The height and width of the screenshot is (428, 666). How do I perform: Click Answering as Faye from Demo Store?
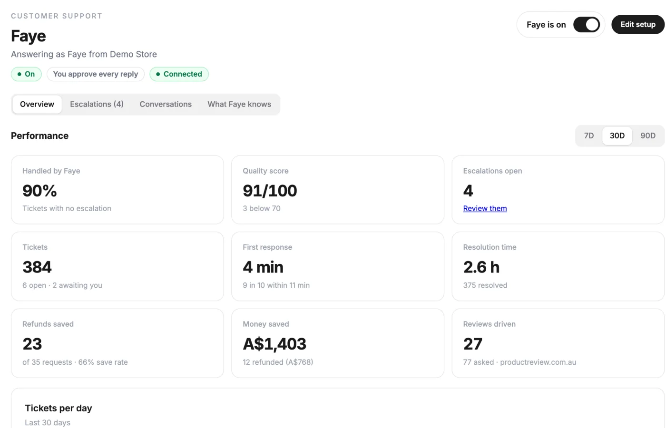(84, 54)
